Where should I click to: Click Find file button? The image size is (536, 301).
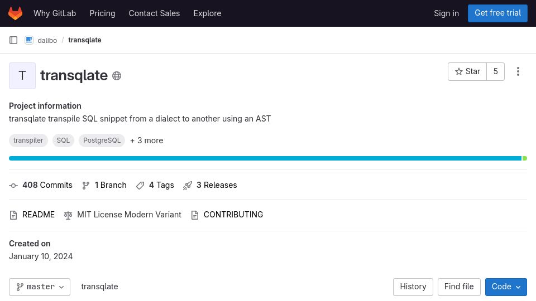459,287
